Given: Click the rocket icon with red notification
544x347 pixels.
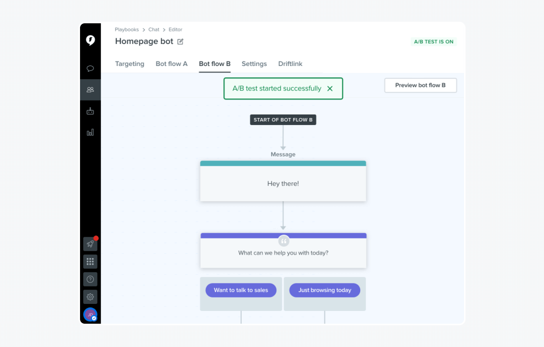Looking at the screenshot, I should (x=90, y=244).
